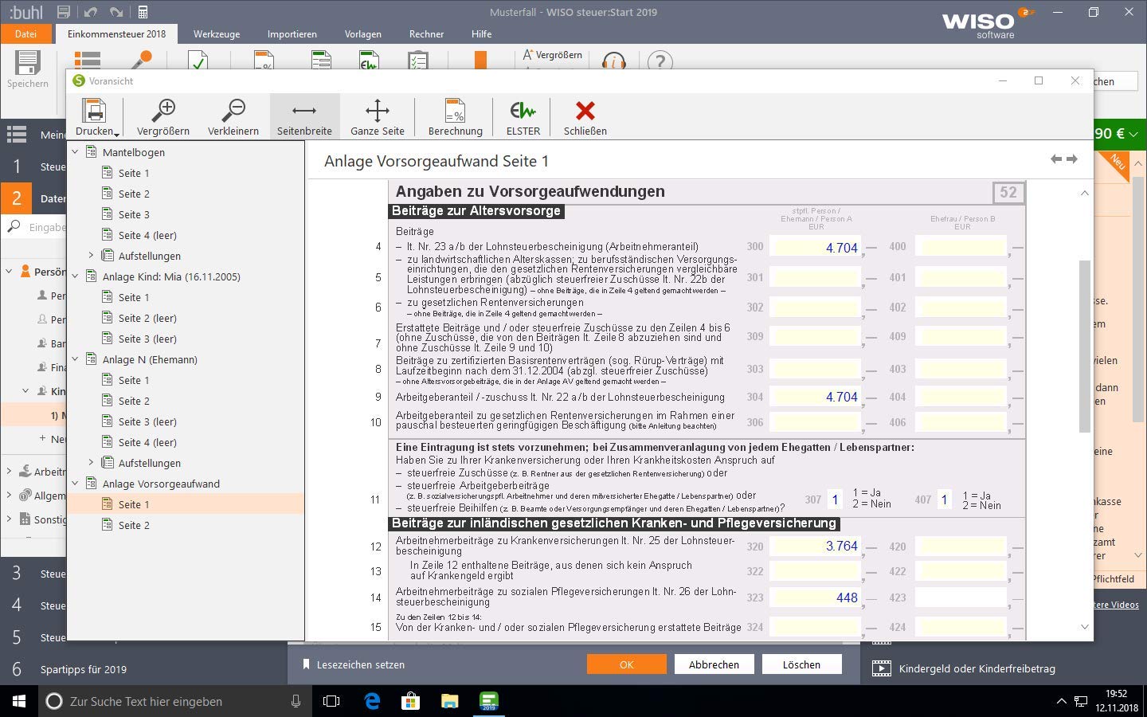Viewport: 1147px width, 717px height.
Task: Click the preview vertical scrollbar thumb
Action: coord(1084,347)
